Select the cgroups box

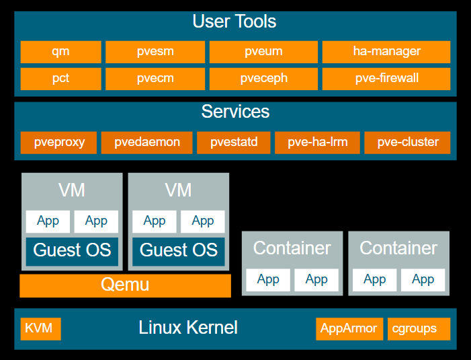[x=419, y=329]
